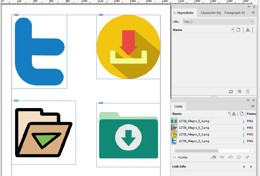Go to page 1 of 12728_Allegro_5_2.png
The height and width of the screenshot is (176, 260).
coord(244,134)
